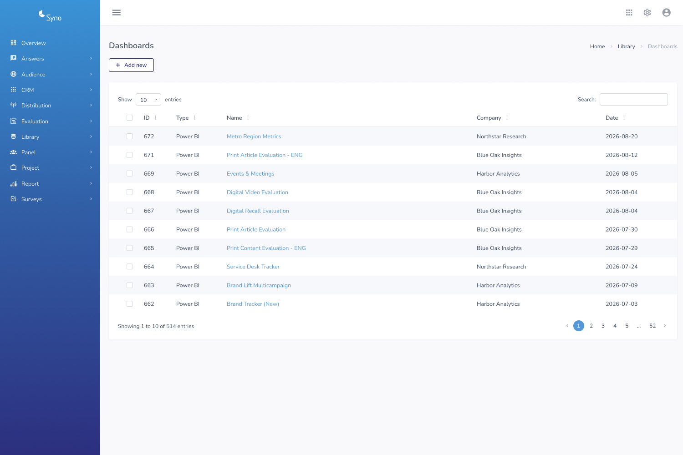The width and height of the screenshot is (683, 455).
Task: Go to previous page arrow
Action: coord(567,326)
